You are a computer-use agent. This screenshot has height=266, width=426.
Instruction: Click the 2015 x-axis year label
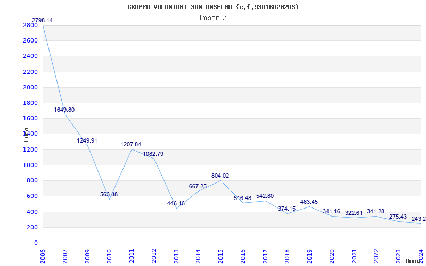coord(220,256)
